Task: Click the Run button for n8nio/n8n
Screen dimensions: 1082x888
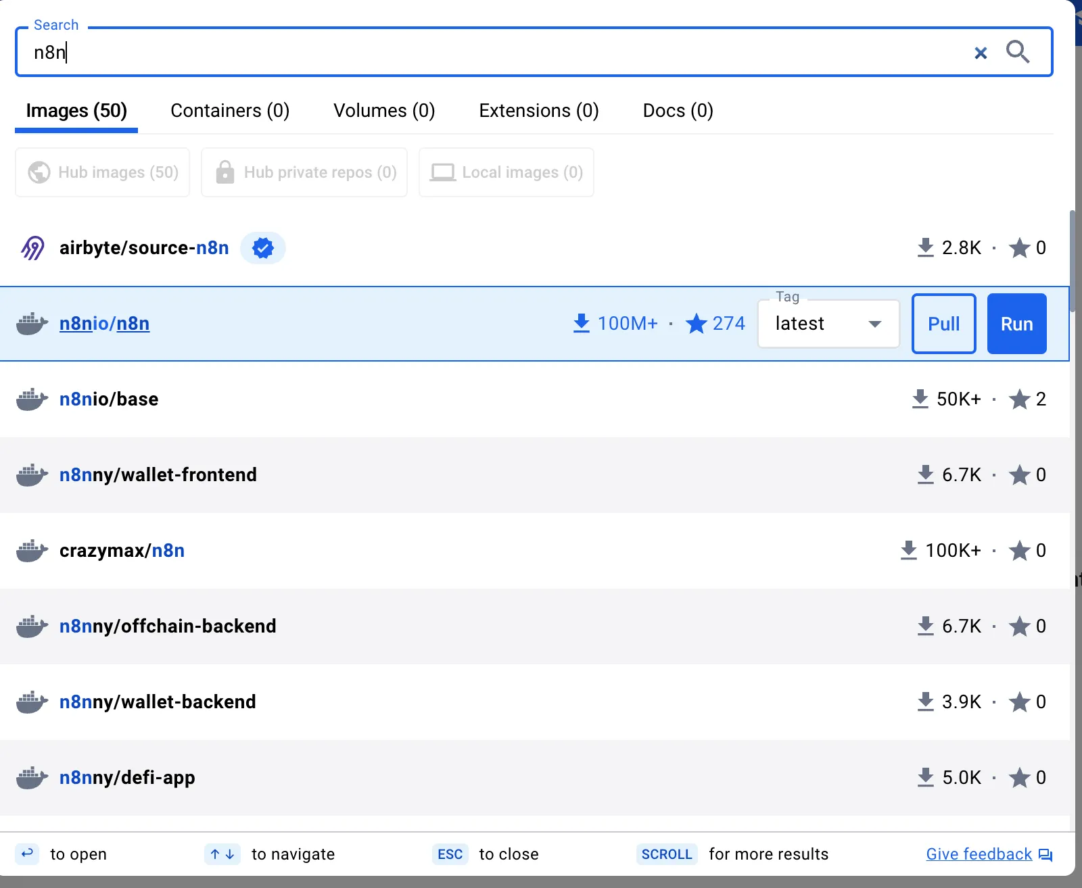Action: 1017,324
